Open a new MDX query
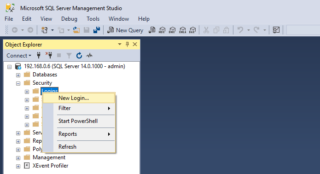The width and height of the screenshot is (320, 174). 162,30
